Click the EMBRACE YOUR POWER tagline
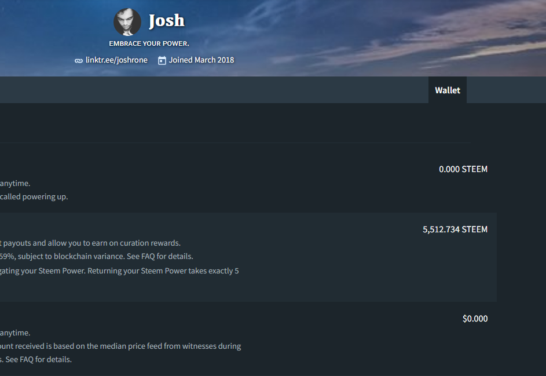Viewport: 546px width, 376px height. 149,43
